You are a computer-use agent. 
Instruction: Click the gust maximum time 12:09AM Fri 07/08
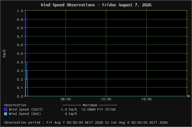(x=98, y=110)
